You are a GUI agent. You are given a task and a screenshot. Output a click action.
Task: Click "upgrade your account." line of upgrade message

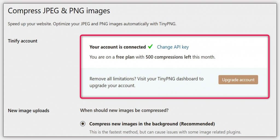(x=113, y=85)
